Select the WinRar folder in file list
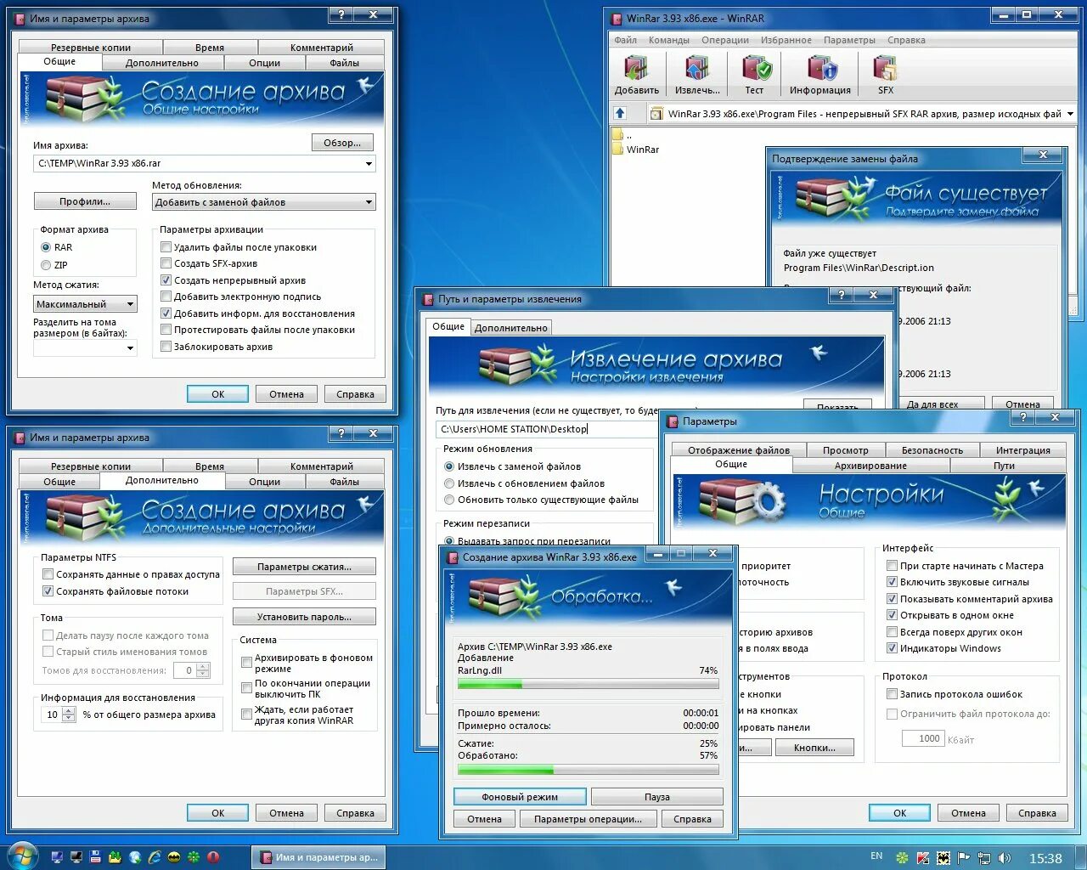The image size is (1087, 870). click(x=635, y=150)
